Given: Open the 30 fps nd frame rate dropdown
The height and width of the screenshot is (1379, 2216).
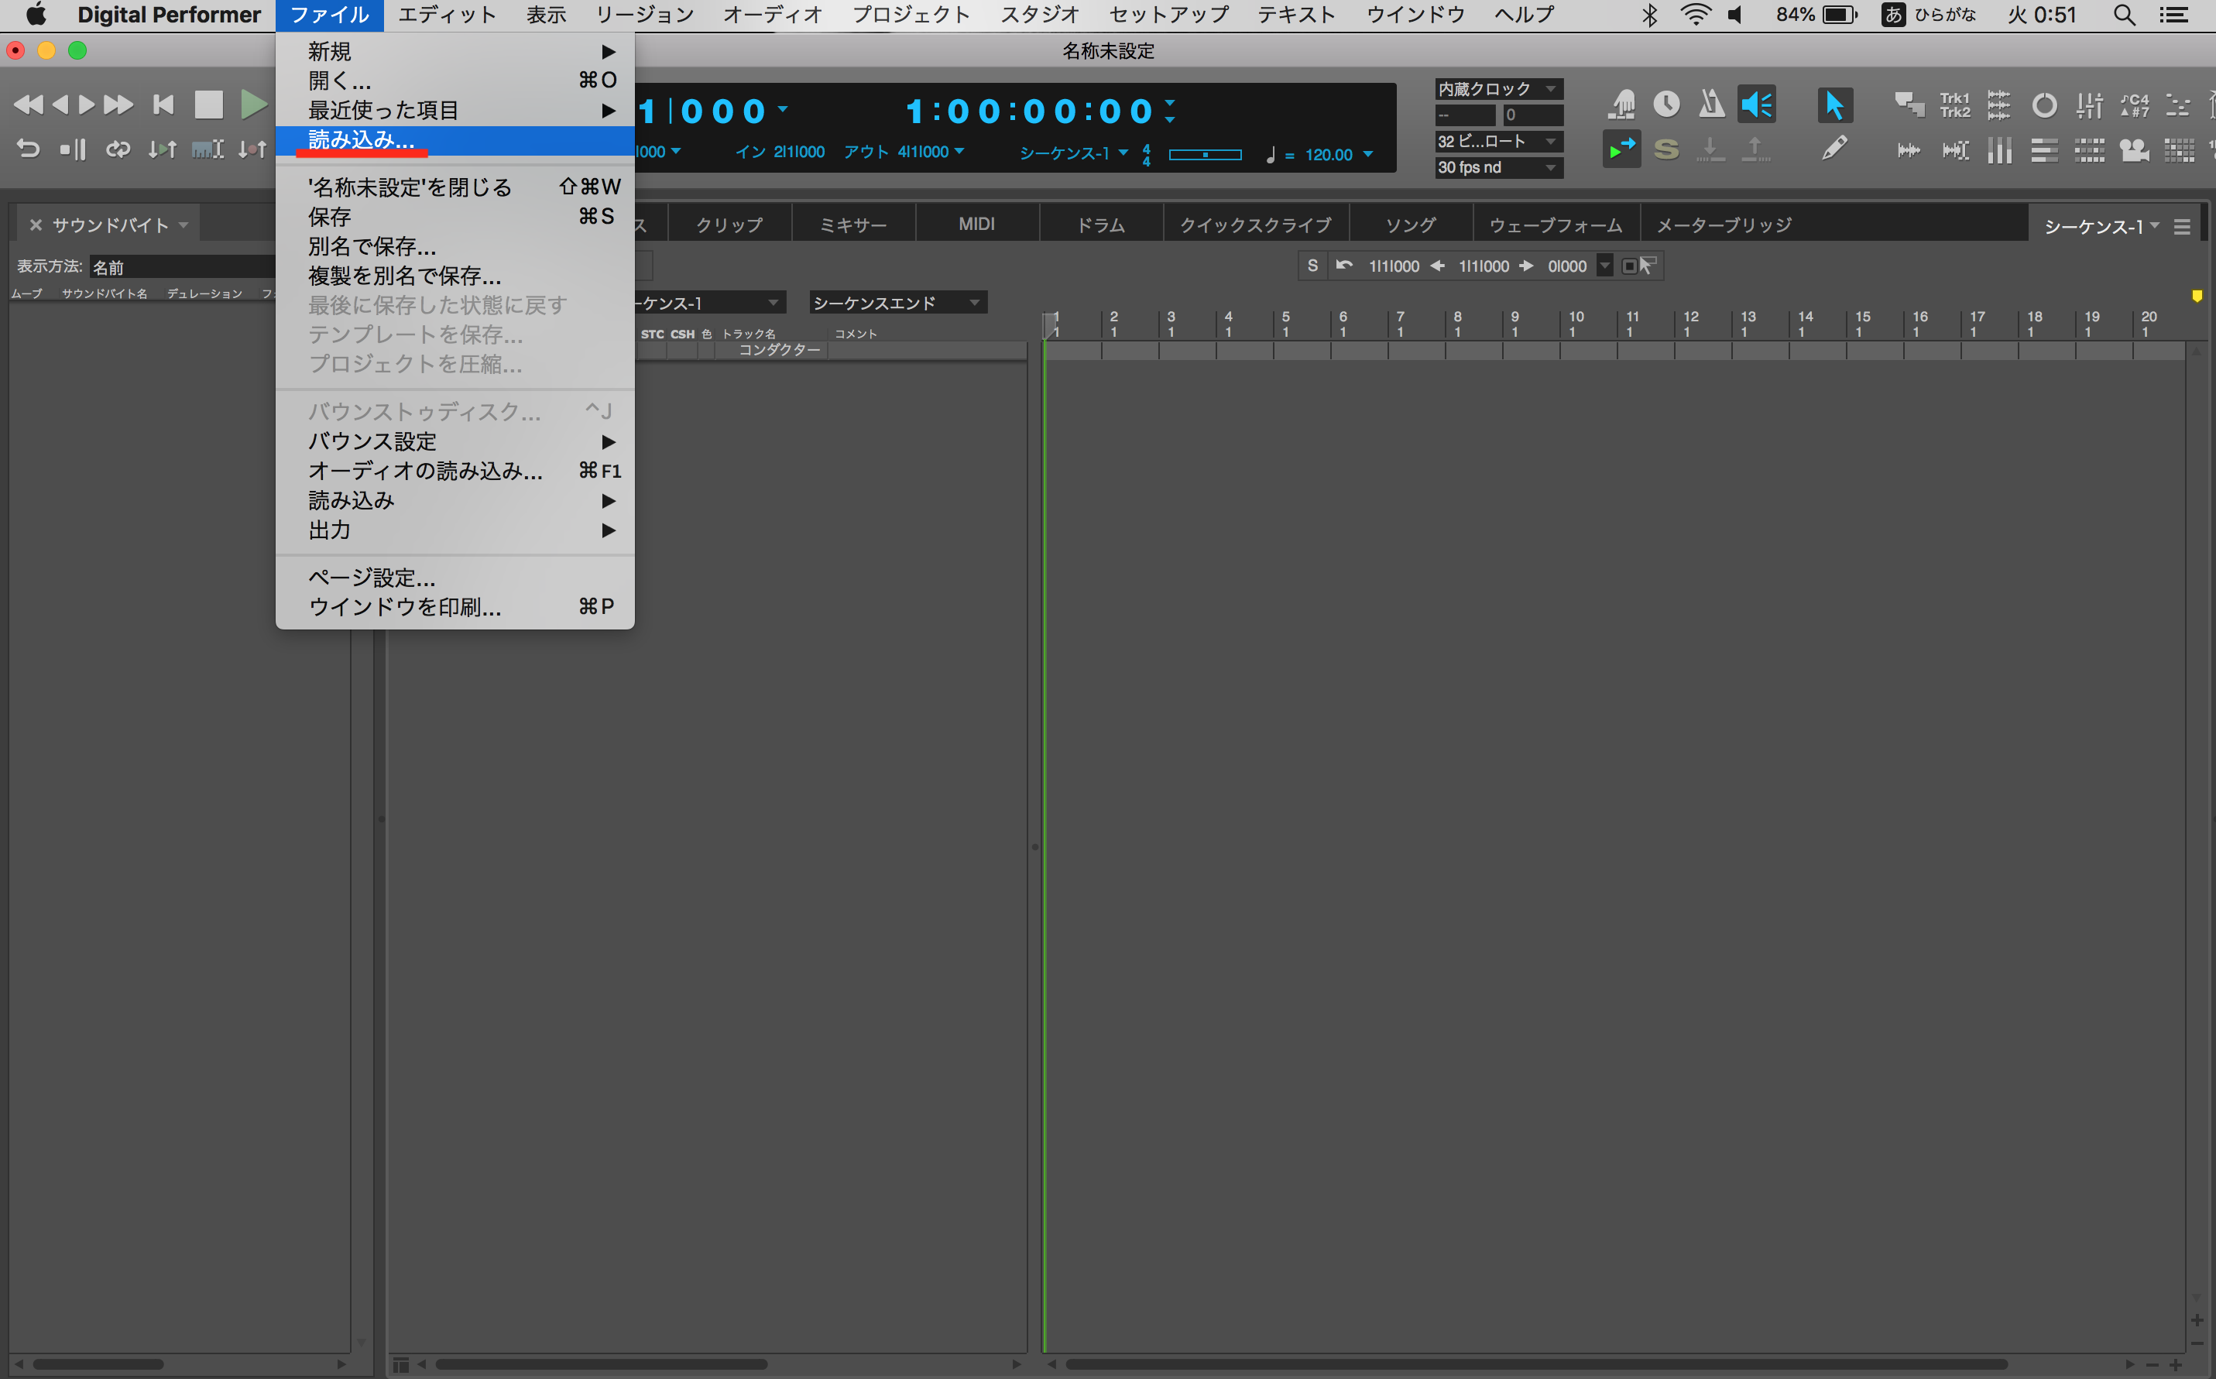Looking at the screenshot, I should 1497,167.
